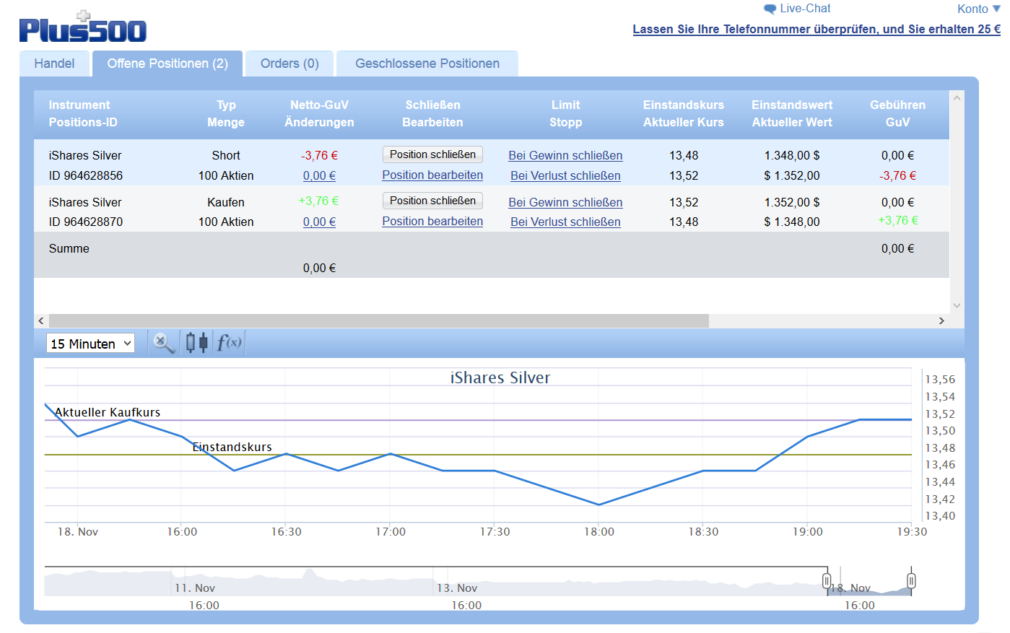Click the Aktueller Kaufkurs line label
The height and width of the screenshot is (633, 1010).
pyautogui.click(x=108, y=412)
